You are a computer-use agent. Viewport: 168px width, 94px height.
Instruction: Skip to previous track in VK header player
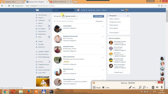click(x=82, y=10)
